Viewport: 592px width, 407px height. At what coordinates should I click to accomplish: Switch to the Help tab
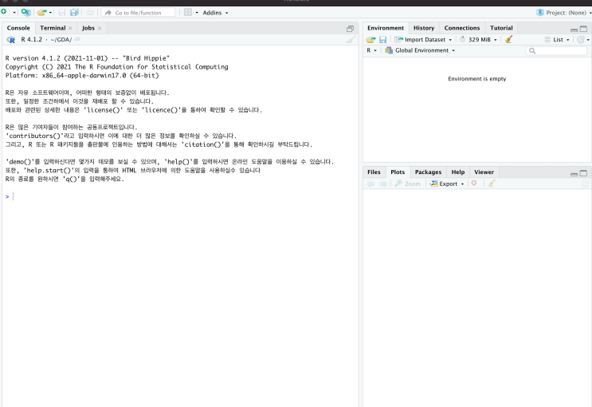click(x=458, y=172)
